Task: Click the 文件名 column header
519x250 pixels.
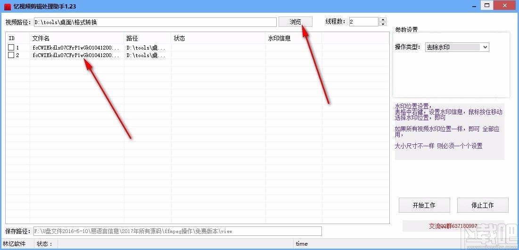Action: click(x=77, y=38)
